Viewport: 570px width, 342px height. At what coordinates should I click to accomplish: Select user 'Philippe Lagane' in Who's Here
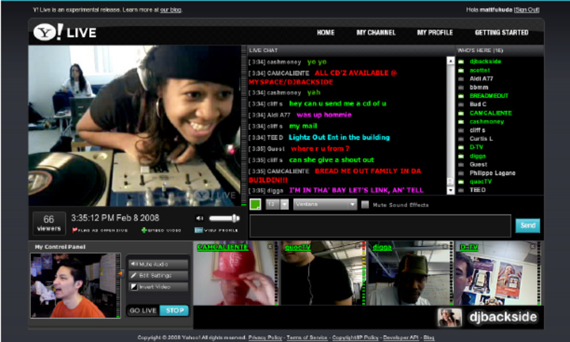tap(492, 173)
